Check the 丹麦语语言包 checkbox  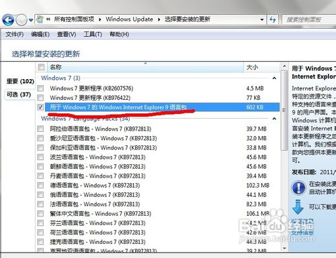coord(40,176)
